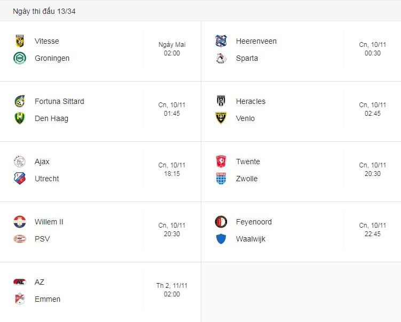Click the Twente red crest
The height and width of the screenshot is (322, 401).
click(x=221, y=162)
